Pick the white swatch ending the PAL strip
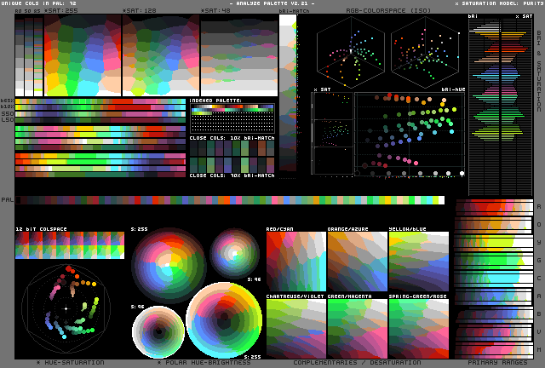The width and height of the screenshot is (545, 368). coord(441,200)
